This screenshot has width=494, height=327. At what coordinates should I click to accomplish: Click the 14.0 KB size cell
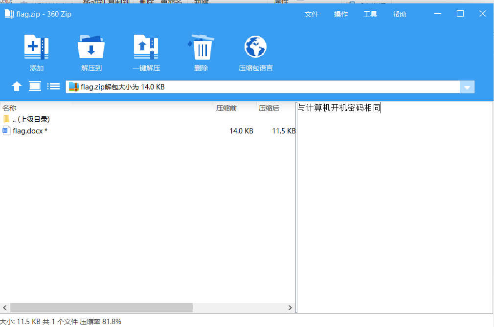241,131
